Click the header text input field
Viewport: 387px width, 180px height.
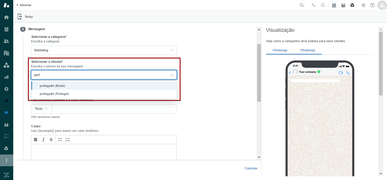tap(114, 109)
